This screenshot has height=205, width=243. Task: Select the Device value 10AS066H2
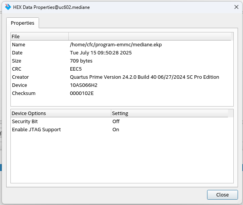coord(83,85)
